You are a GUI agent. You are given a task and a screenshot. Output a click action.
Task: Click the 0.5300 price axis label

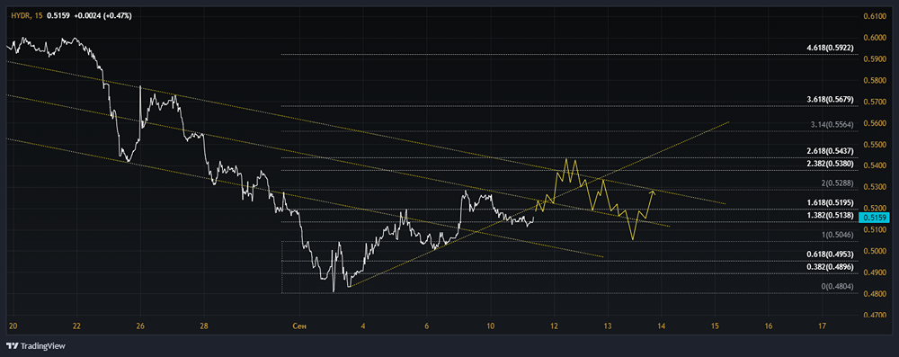[875, 187]
